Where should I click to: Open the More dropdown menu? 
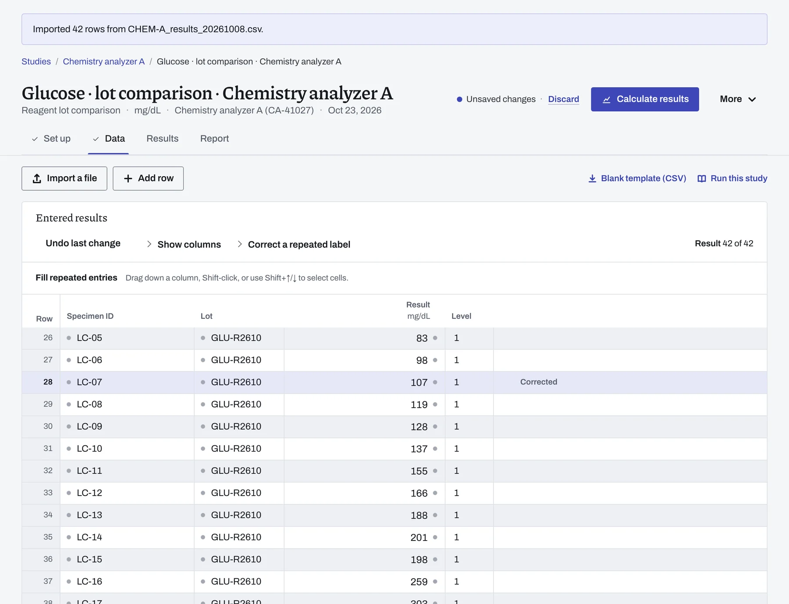click(738, 99)
